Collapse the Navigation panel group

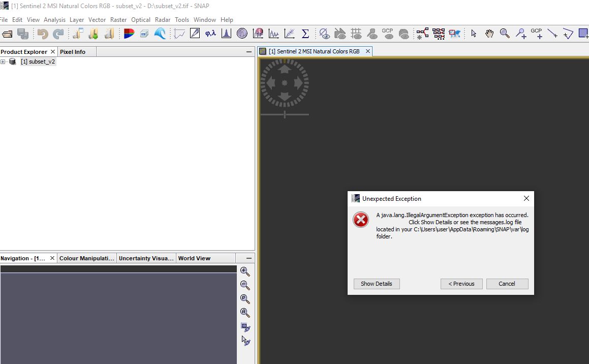click(249, 258)
